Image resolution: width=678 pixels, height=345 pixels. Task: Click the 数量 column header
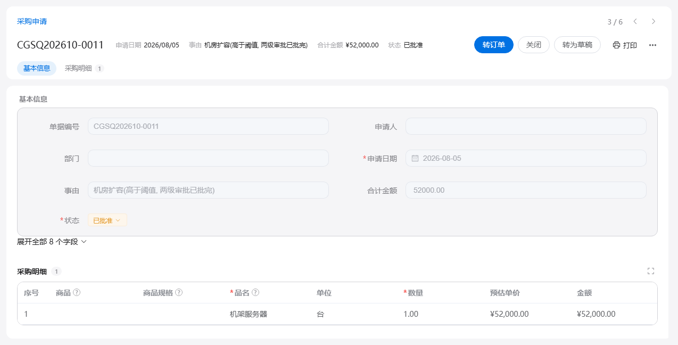tap(415, 293)
